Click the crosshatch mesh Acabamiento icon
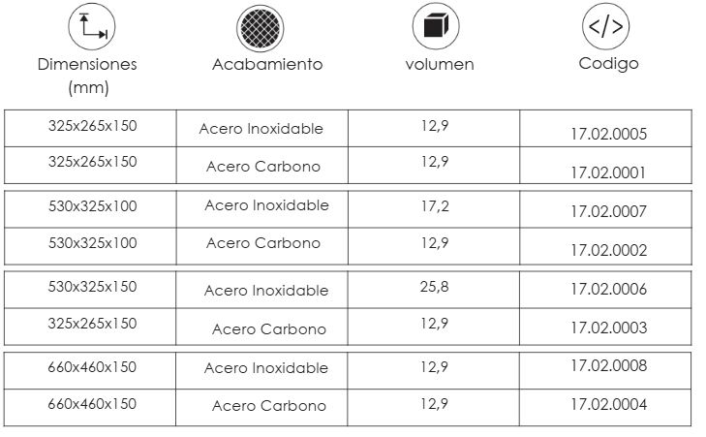Viewport: 706px width, 437px height. pyautogui.click(x=261, y=27)
